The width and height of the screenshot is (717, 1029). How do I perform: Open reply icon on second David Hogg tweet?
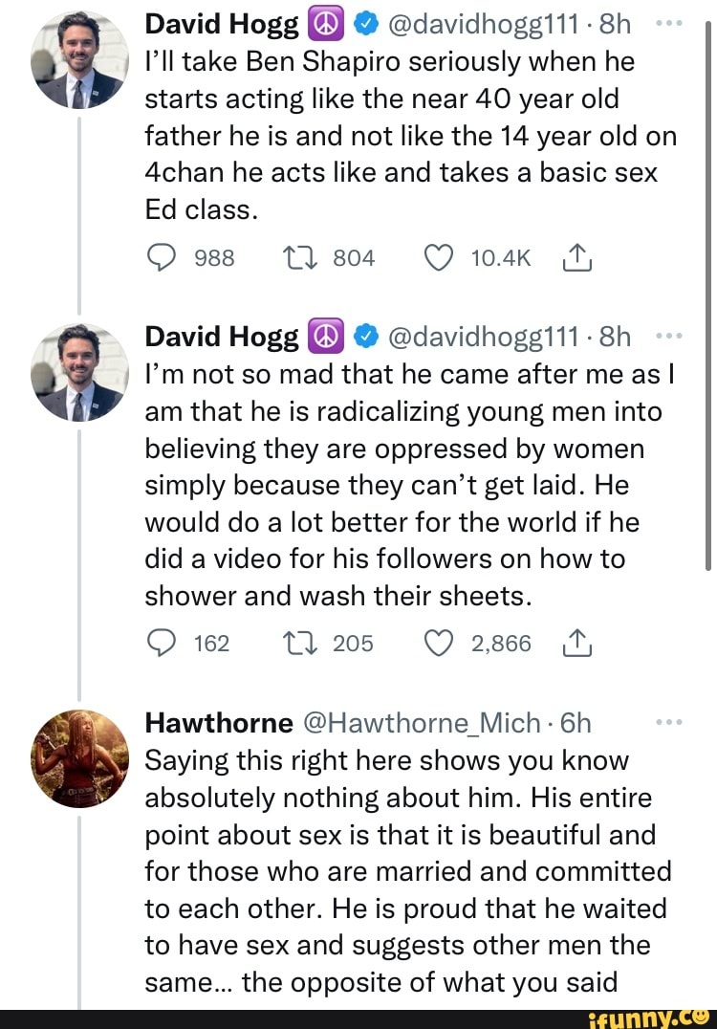[x=162, y=643]
